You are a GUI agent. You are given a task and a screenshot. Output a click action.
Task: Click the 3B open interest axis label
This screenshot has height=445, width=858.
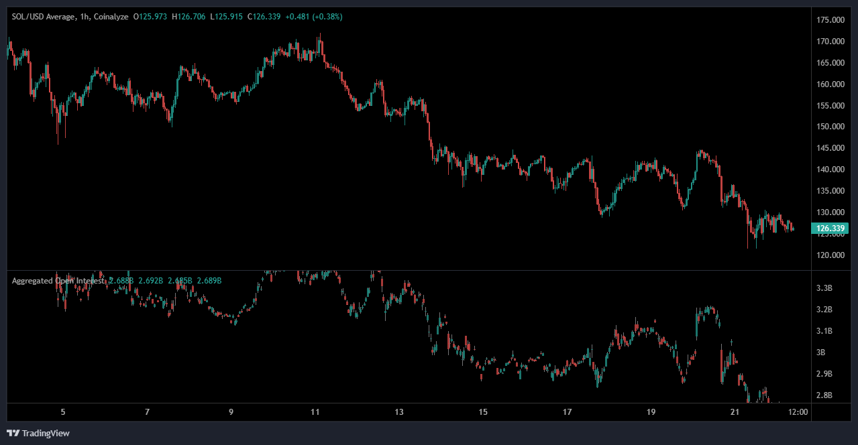pos(821,352)
